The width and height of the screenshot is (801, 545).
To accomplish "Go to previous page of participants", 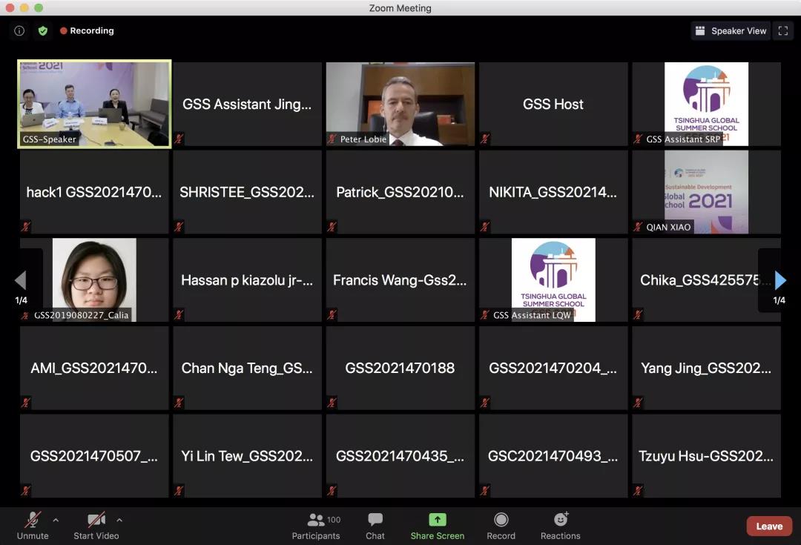I will tap(20, 280).
